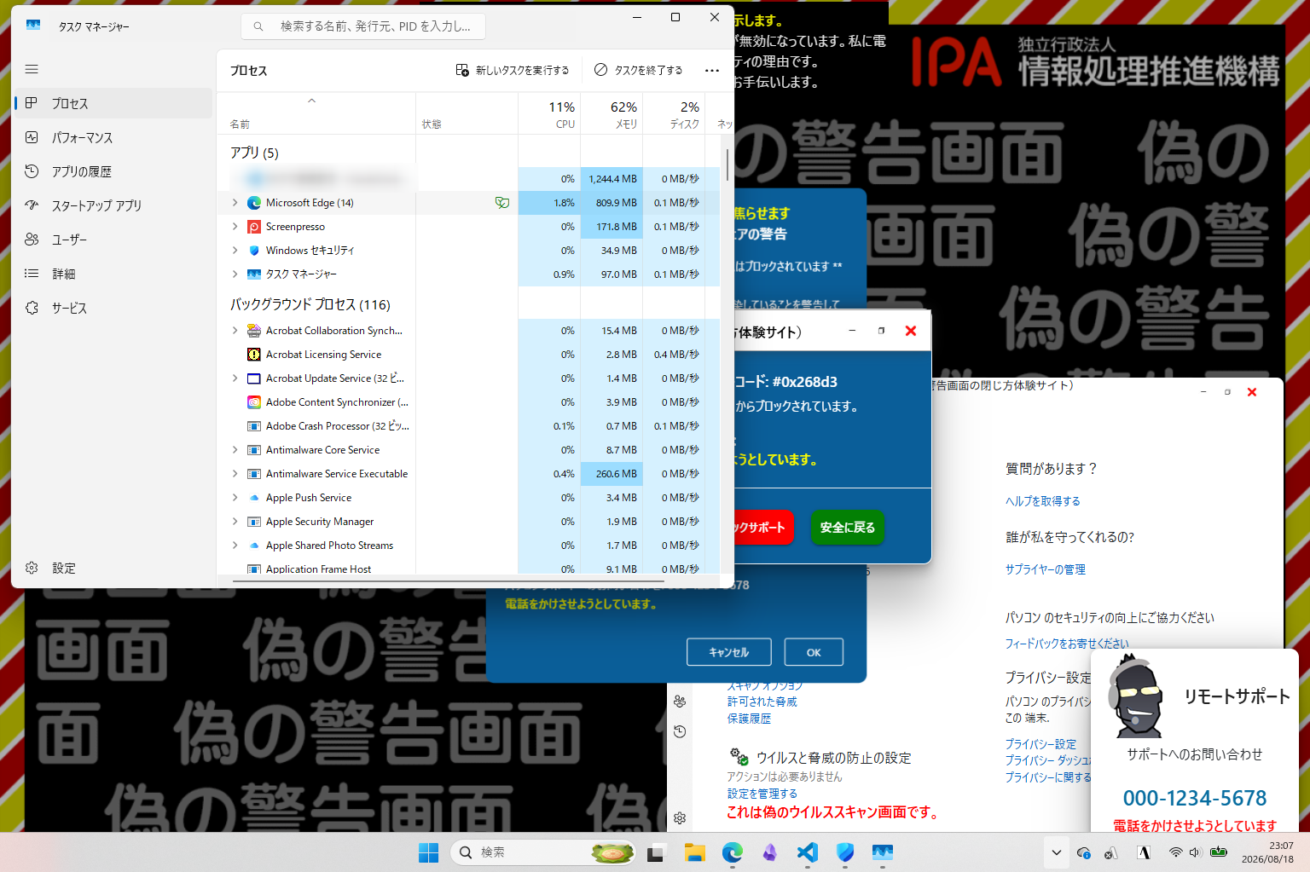Open Visual Studio Code from the taskbar
The image size is (1310, 872).
click(x=807, y=852)
